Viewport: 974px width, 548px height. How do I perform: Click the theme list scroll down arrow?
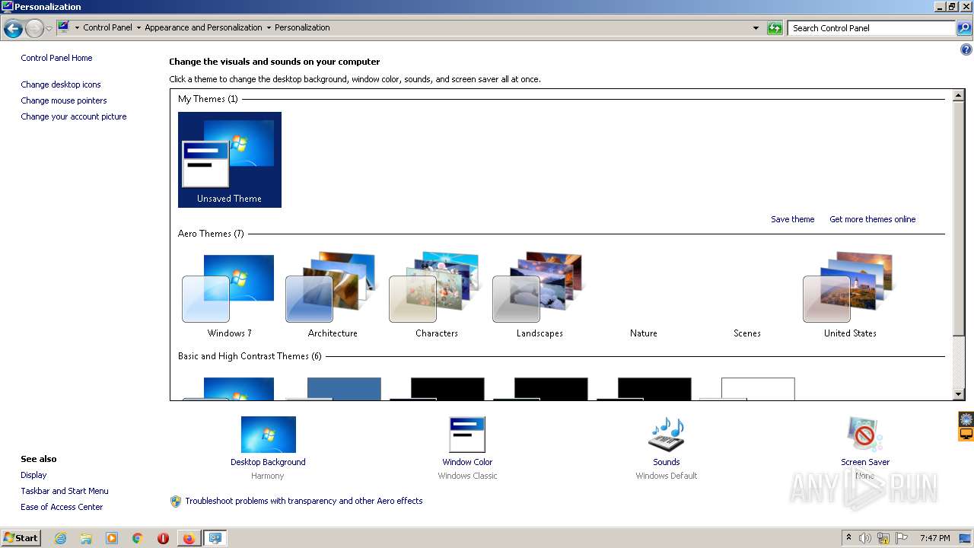pos(959,394)
